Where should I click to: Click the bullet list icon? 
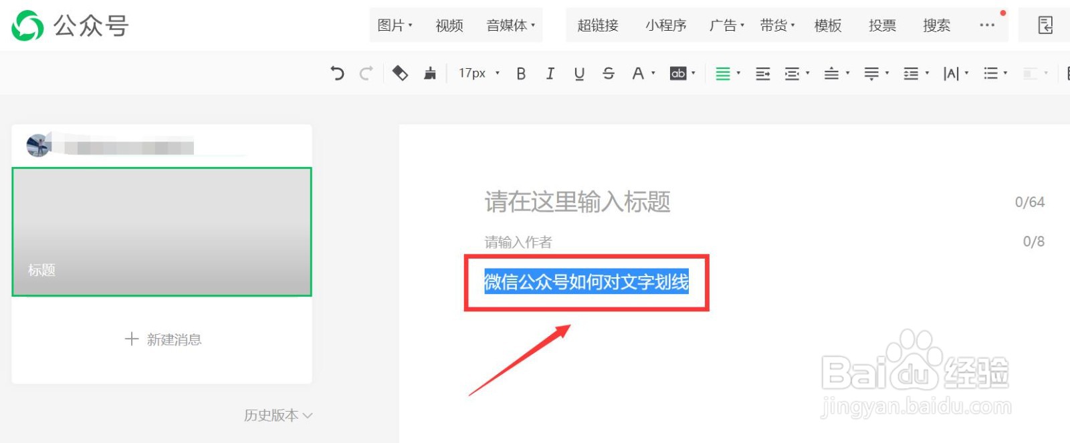pyautogui.click(x=991, y=73)
